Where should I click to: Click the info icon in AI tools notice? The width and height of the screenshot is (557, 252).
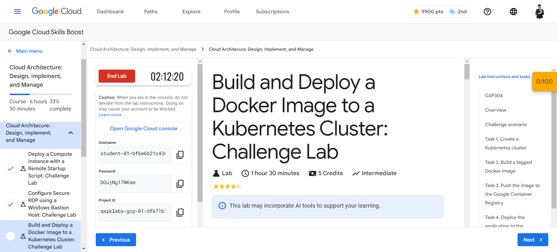click(222, 206)
